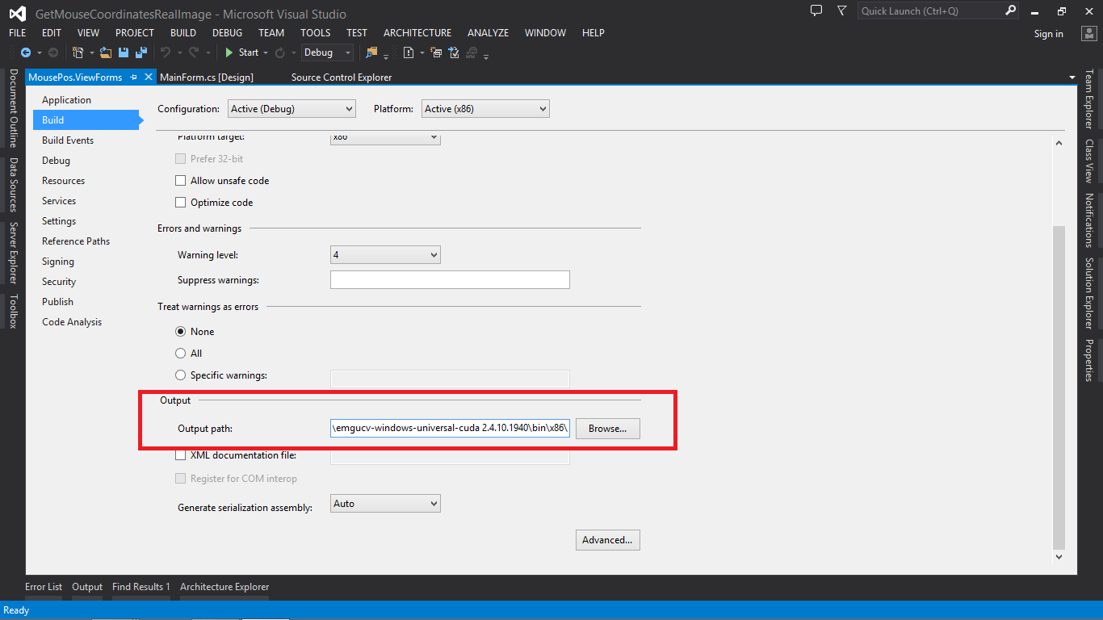Click the Quick Launch magnifier icon

pyautogui.click(x=1010, y=10)
